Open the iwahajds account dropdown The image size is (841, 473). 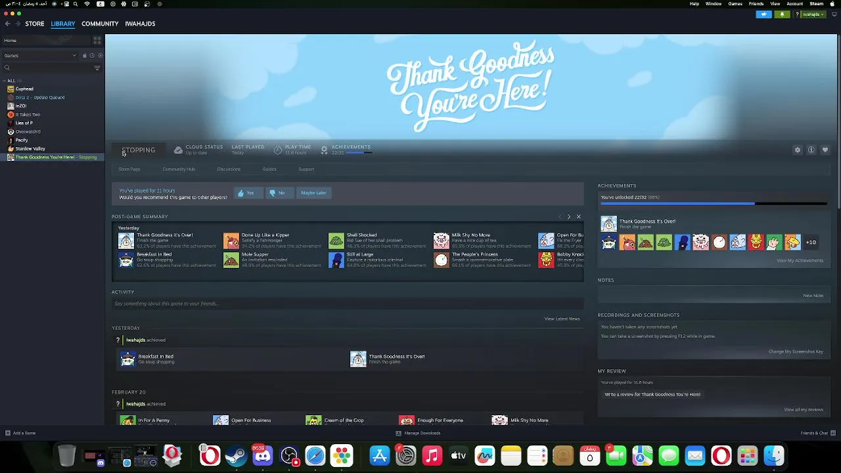click(x=813, y=14)
